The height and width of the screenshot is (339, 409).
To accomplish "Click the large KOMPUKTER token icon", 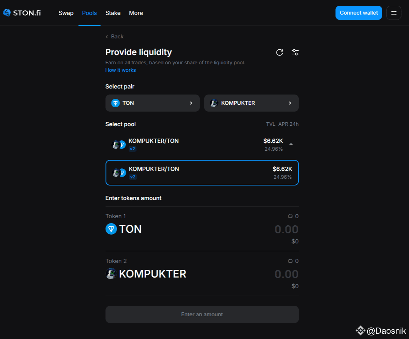I will click(111, 274).
